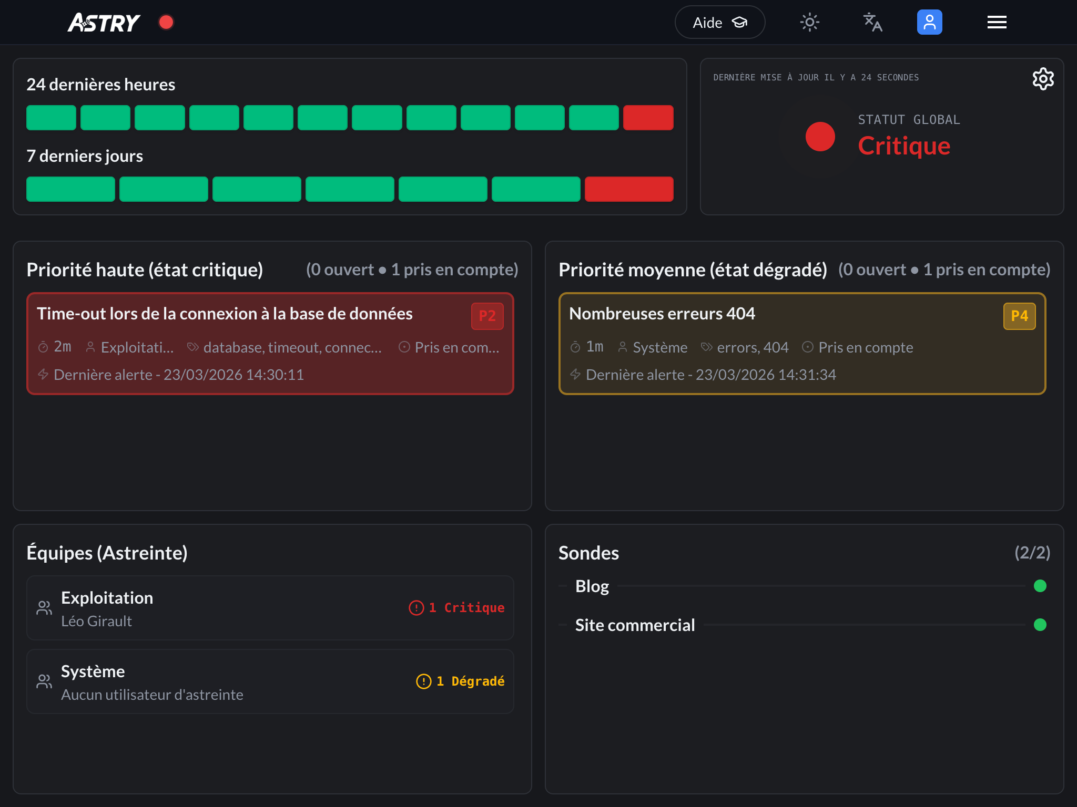Open the language translation selector

872,22
